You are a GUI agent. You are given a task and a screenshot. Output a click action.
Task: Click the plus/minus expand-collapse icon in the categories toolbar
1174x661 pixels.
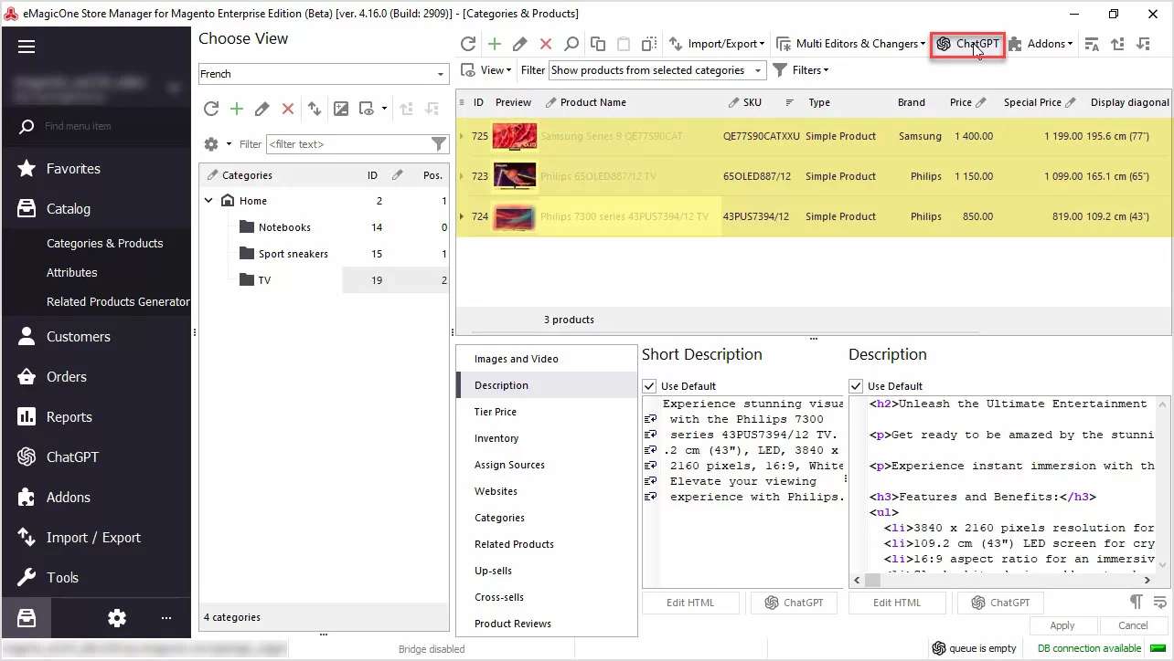click(341, 109)
